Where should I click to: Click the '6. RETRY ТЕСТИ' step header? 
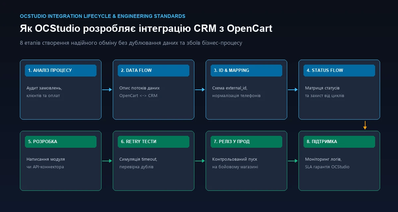click(154, 142)
